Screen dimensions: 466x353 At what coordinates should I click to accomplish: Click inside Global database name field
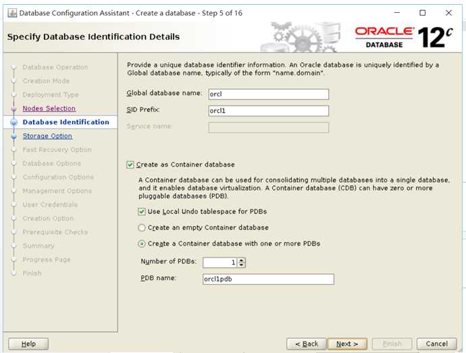click(269, 94)
